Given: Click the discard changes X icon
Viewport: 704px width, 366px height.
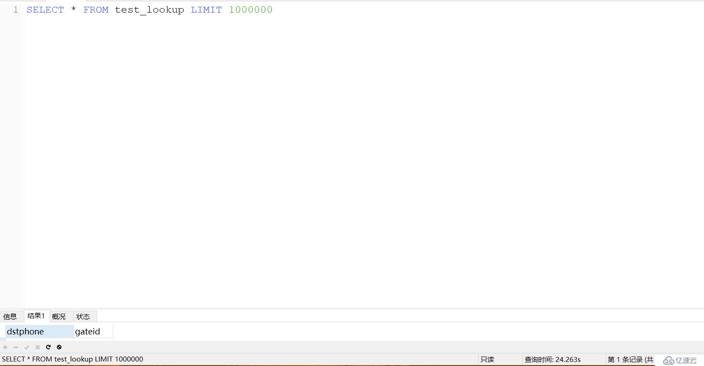Looking at the screenshot, I should [37, 347].
